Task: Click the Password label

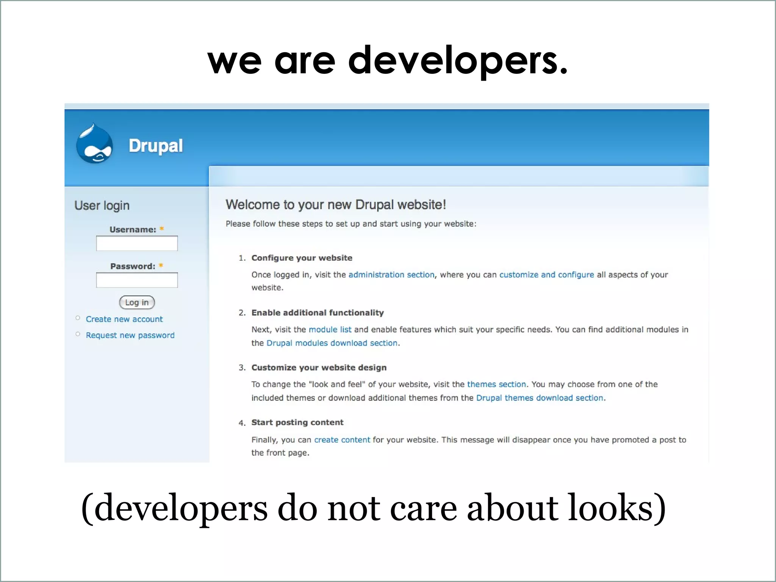Action: (x=133, y=266)
